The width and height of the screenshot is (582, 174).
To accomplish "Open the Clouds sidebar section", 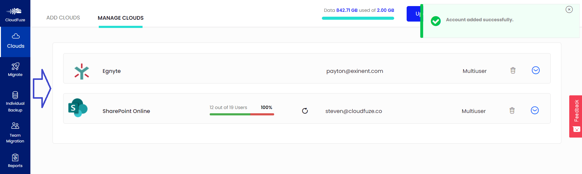I will [x=15, y=42].
